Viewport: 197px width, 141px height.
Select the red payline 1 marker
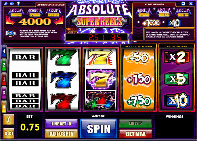(x=4, y=79)
